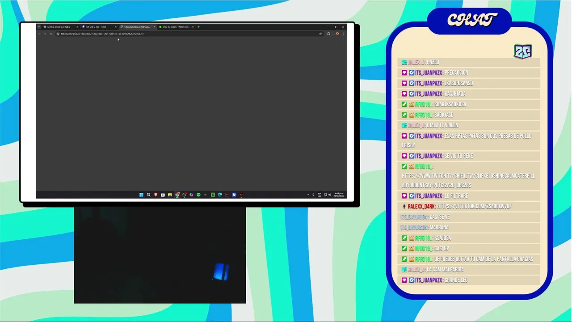Viewport: 572px width, 322px height.
Task: Open Roblox from the taskbar
Action: point(234,195)
